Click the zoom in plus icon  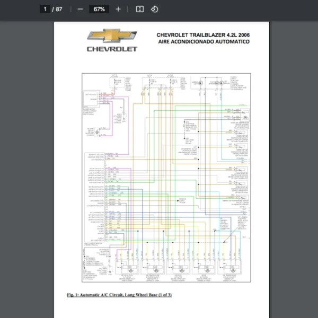click(x=118, y=9)
